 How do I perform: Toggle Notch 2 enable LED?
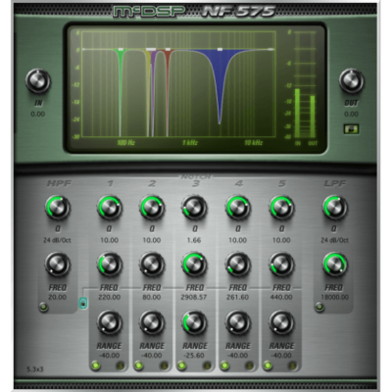tap(138, 366)
